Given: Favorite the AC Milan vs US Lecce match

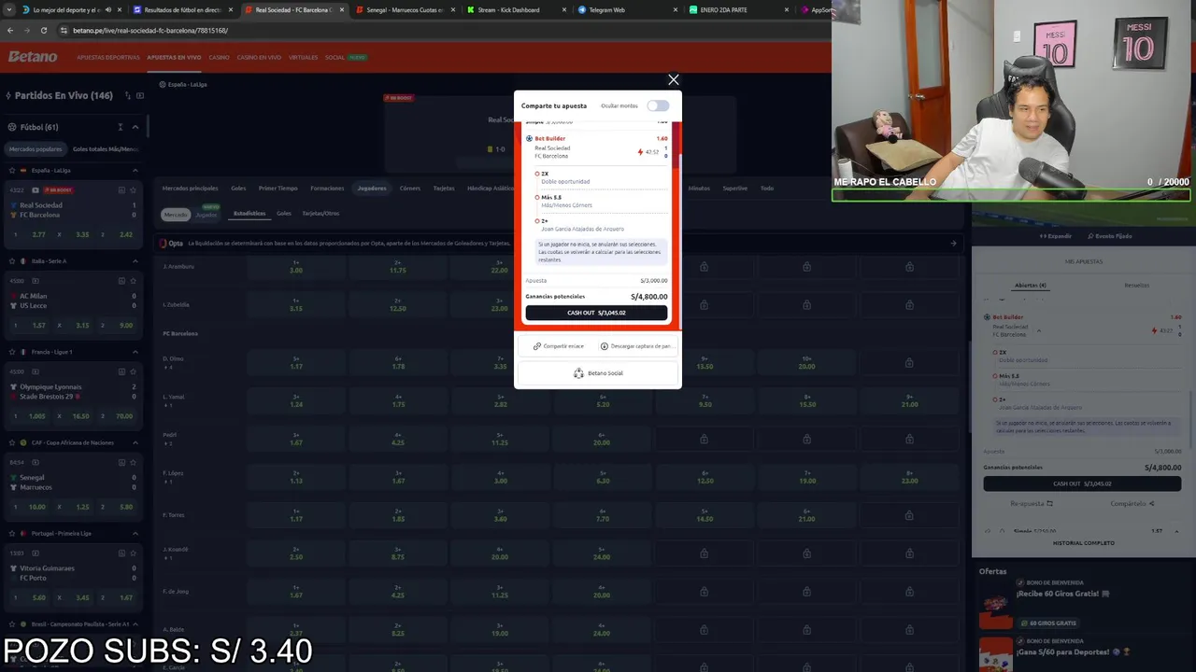Looking at the screenshot, I should (x=135, y=281).
